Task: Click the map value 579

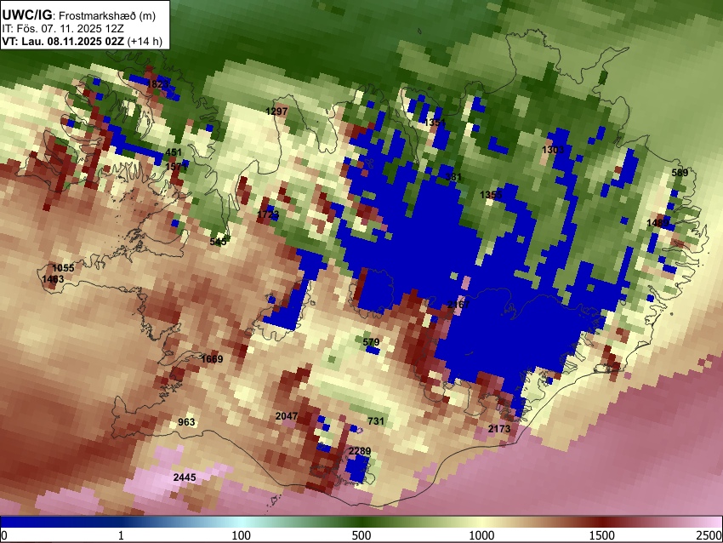Action: (371, 342)
